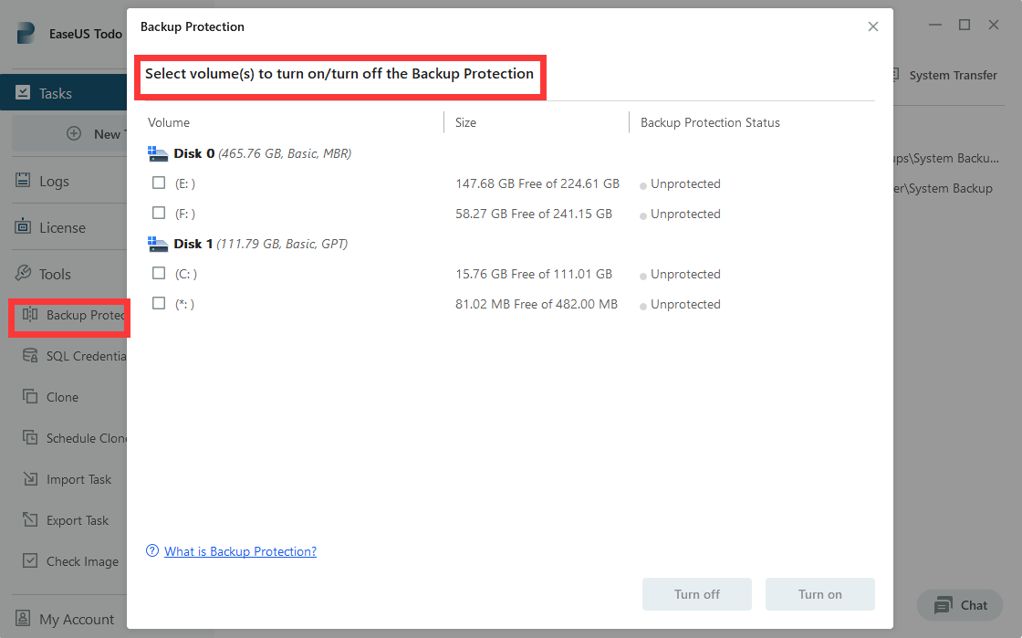1022x638 pixels.
Task: Click the SQL Credential icon
Action: tap(30, 356)
